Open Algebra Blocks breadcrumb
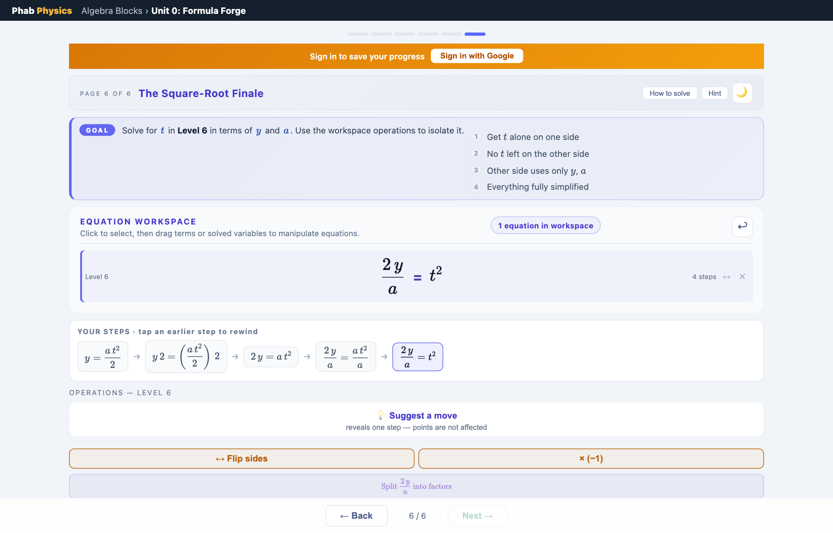The image size is (833, 533). tap(112, 11)
